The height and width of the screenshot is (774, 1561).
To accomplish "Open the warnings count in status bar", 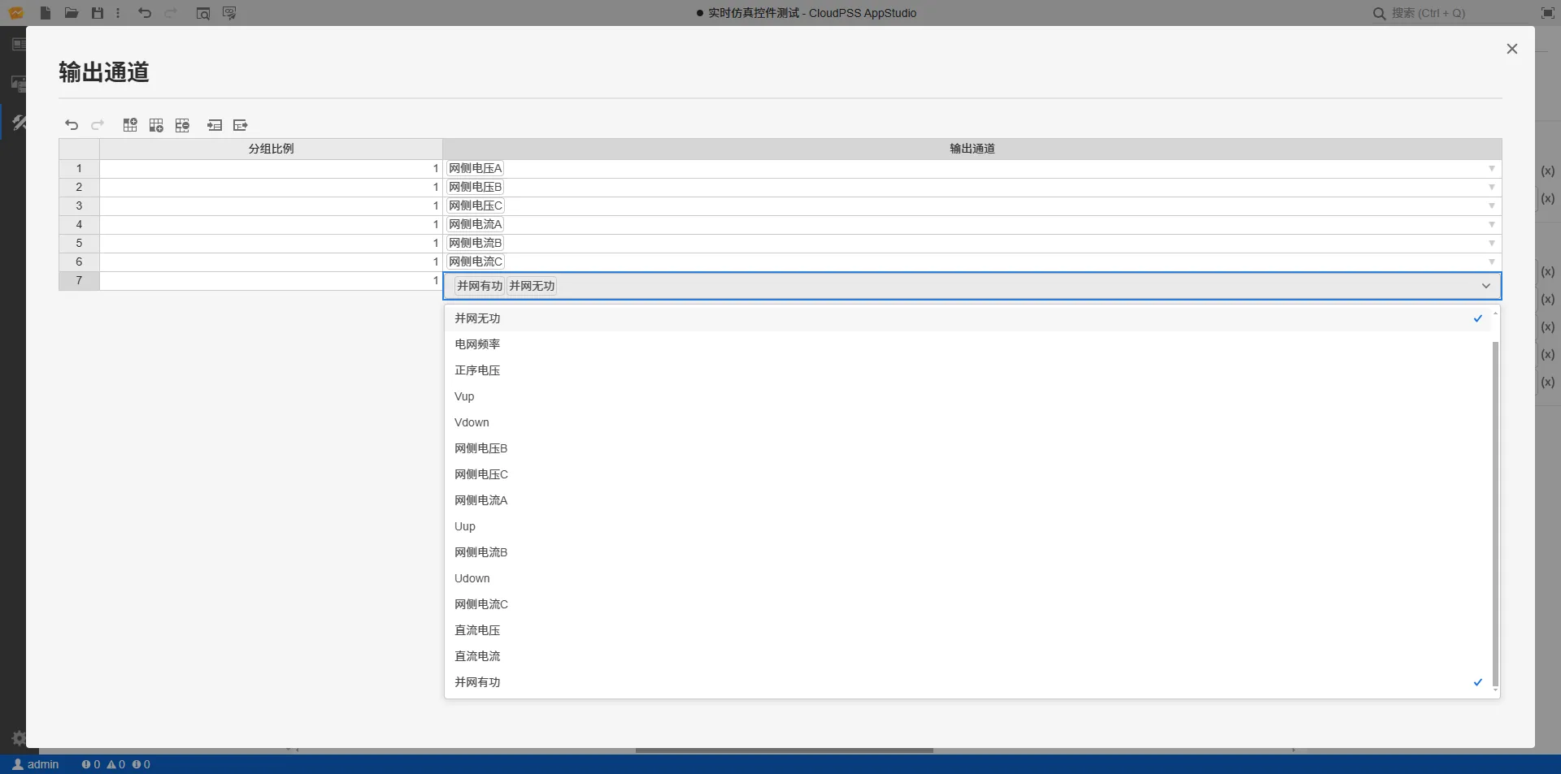I will tap(116, 764).
